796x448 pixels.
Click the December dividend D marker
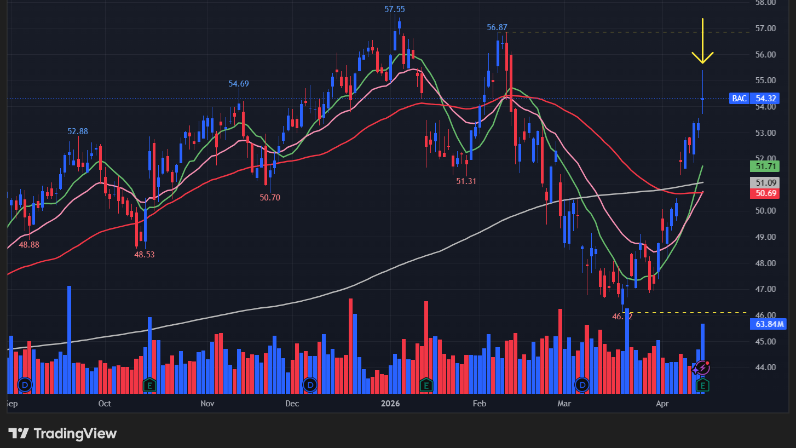coord(310,384)
